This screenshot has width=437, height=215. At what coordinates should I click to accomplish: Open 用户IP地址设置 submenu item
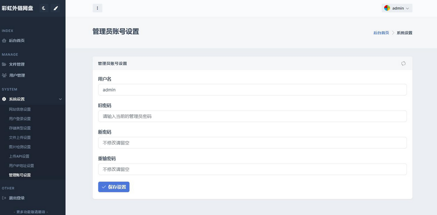click(21, 166)
